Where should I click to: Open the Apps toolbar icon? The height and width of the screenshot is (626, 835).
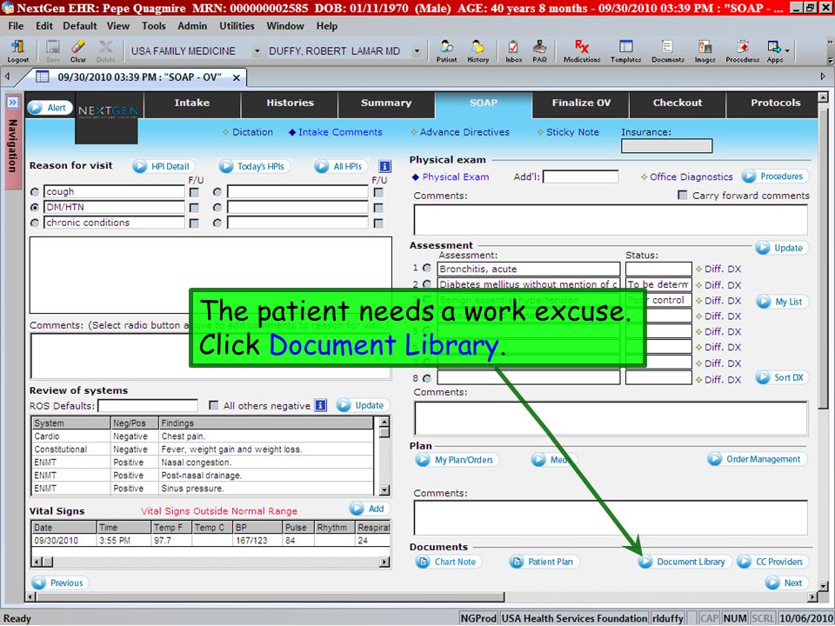coord(774,51)
